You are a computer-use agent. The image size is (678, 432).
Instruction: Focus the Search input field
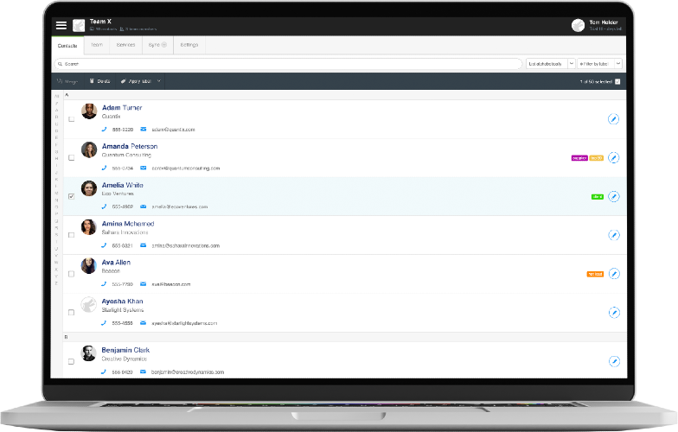coord(288,64)
